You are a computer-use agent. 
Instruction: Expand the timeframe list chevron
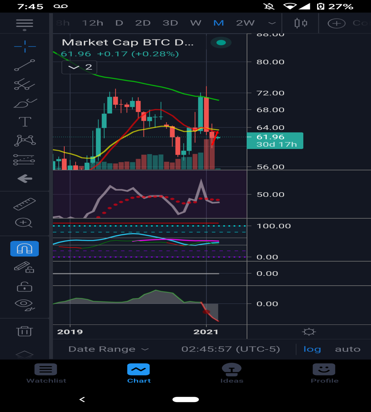(272, 23)
